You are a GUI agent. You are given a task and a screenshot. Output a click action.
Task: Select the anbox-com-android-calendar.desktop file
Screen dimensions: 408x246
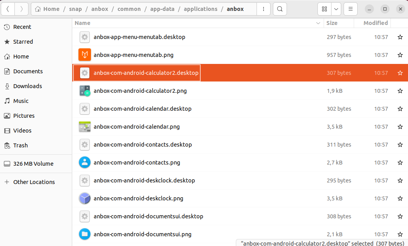click(143, 109)
